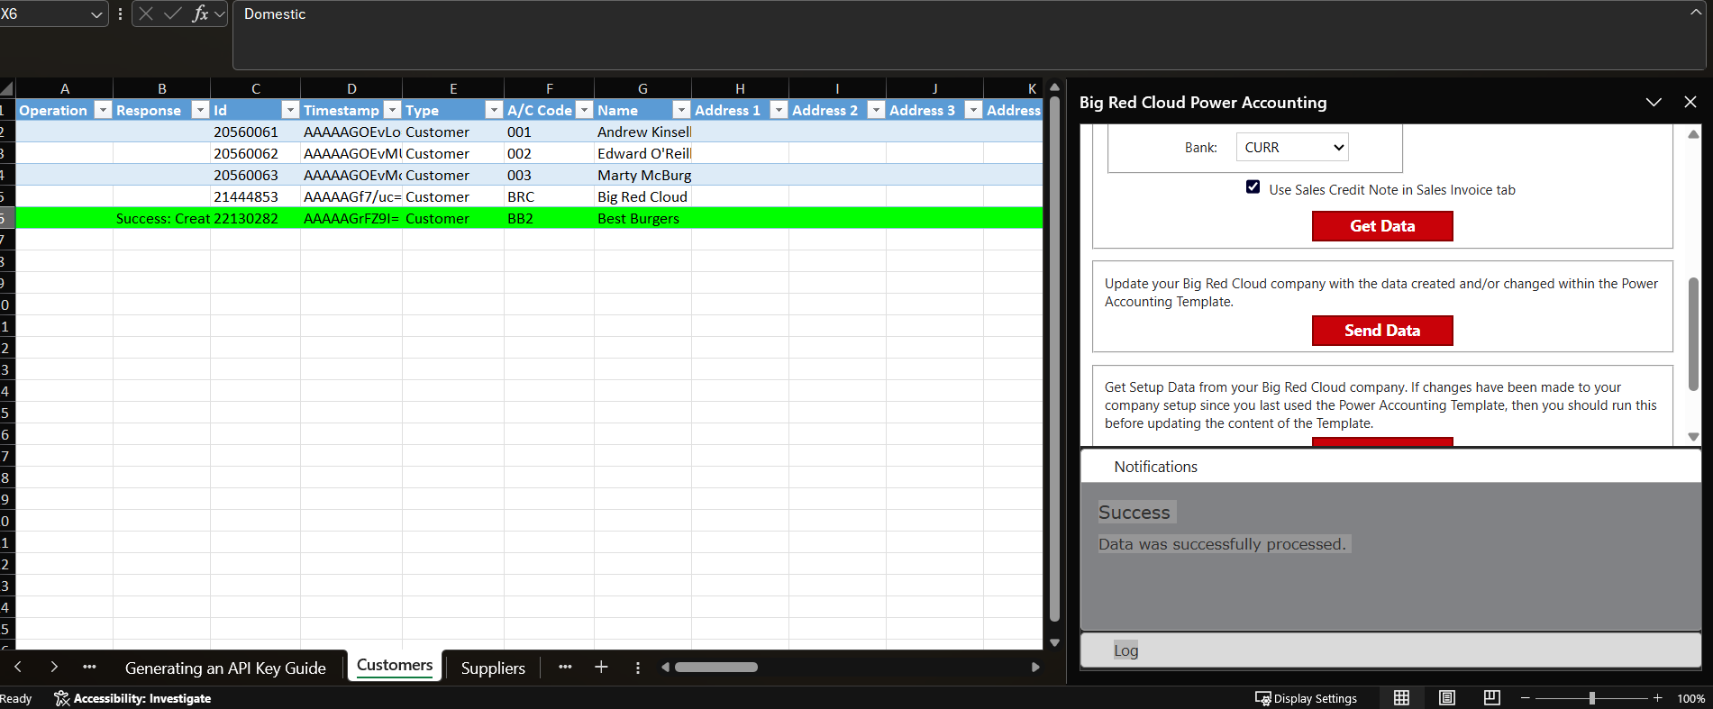Image resolution: width=1713 pixels, height=709 pixels.
Task: Click cell with Id 20560061
Action: coord(255,132)
